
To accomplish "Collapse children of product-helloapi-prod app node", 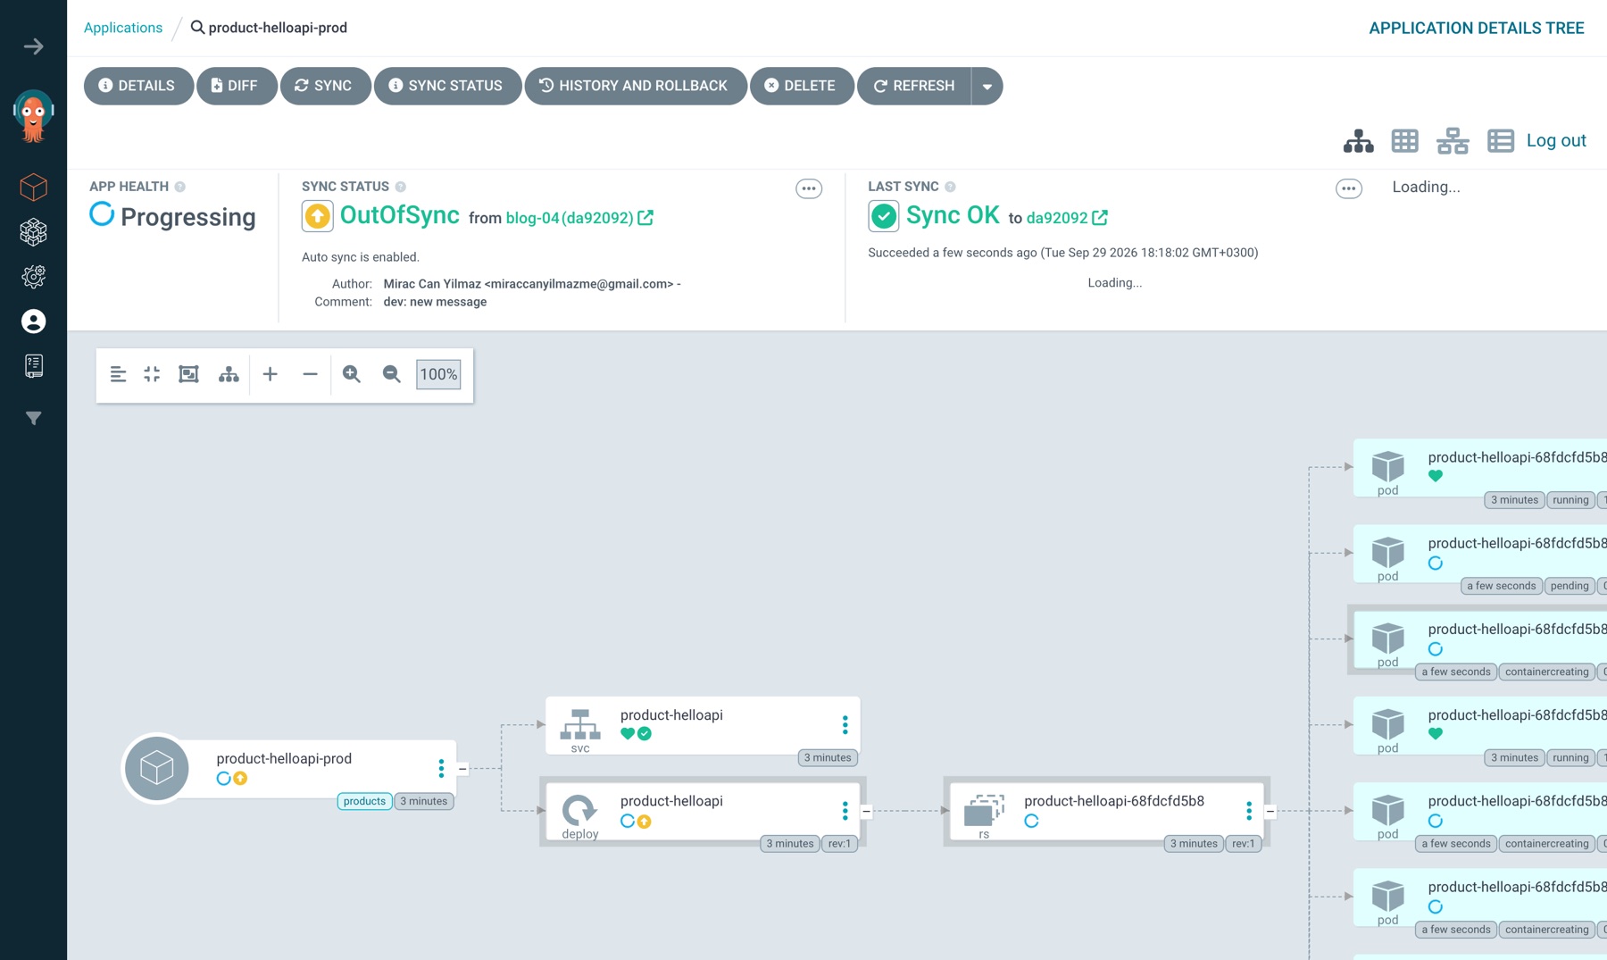I will pos(462,769).
